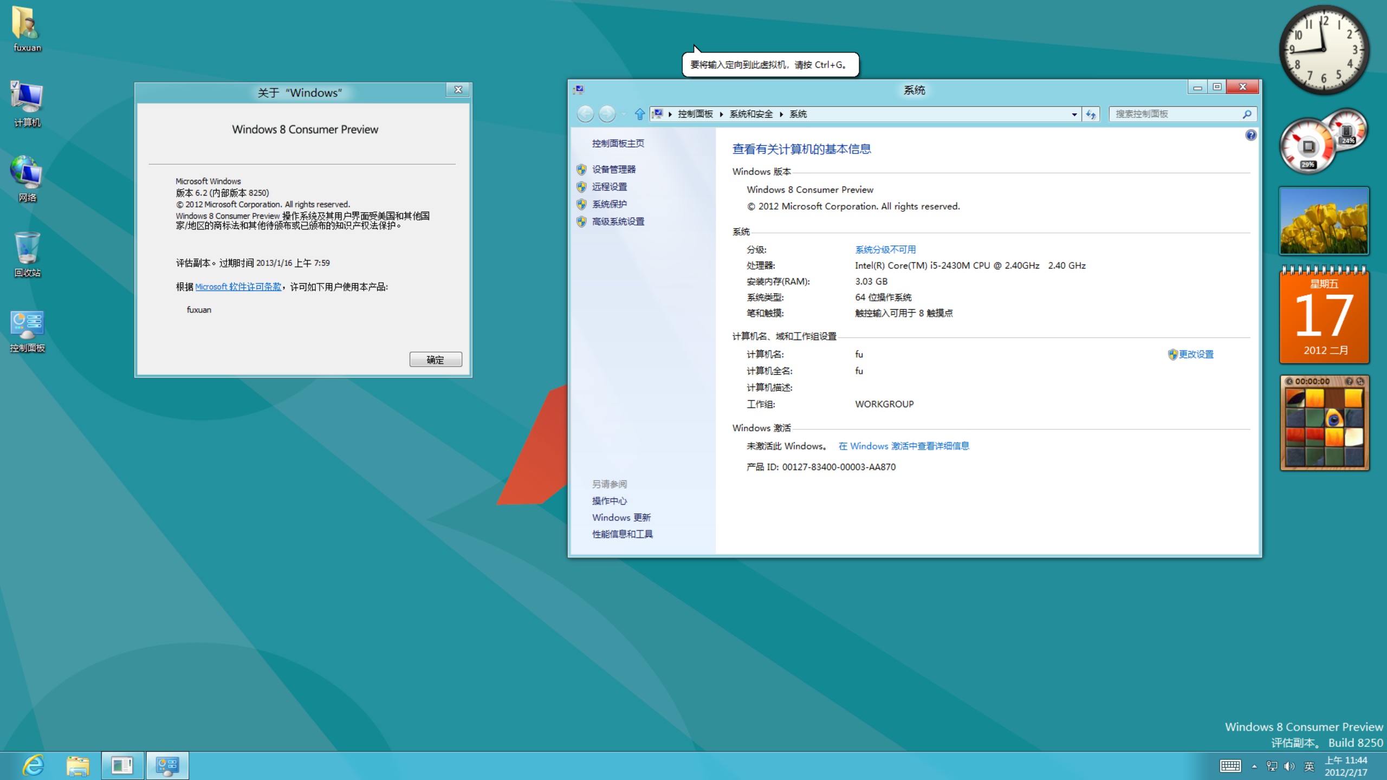Image resolution: width=1387 pixels, height=780 pixels.
Task: Expand the address bar history dropdown
Action: 1074,114
